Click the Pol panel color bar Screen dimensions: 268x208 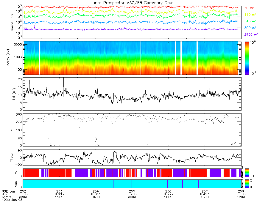point(247,173)
